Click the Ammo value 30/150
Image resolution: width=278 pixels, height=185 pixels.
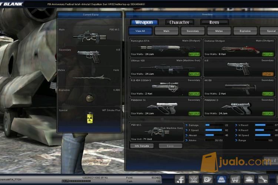[x=219, y=140]
